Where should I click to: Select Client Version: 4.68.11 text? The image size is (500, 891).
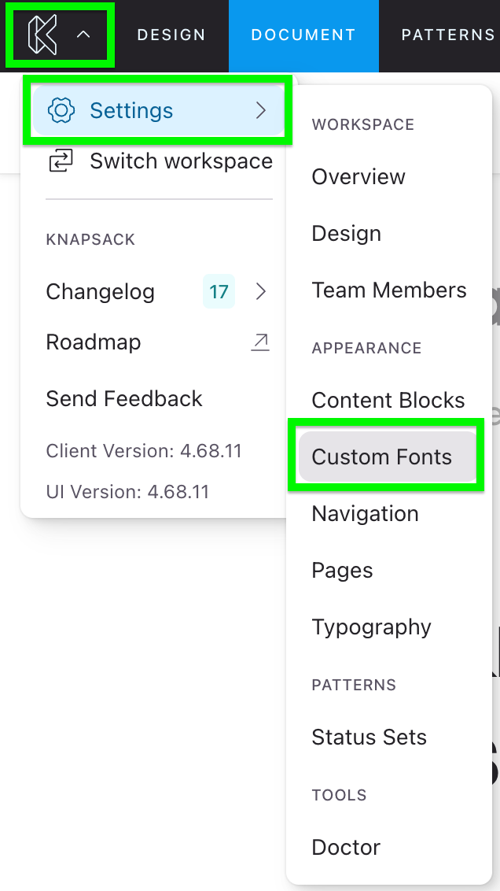144,450
